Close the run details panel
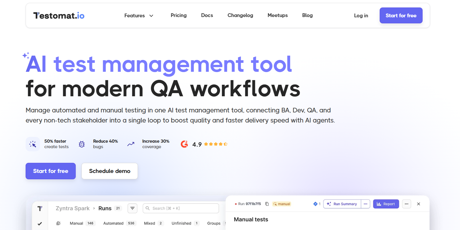 pyautogui.click(x=419, y=204)
